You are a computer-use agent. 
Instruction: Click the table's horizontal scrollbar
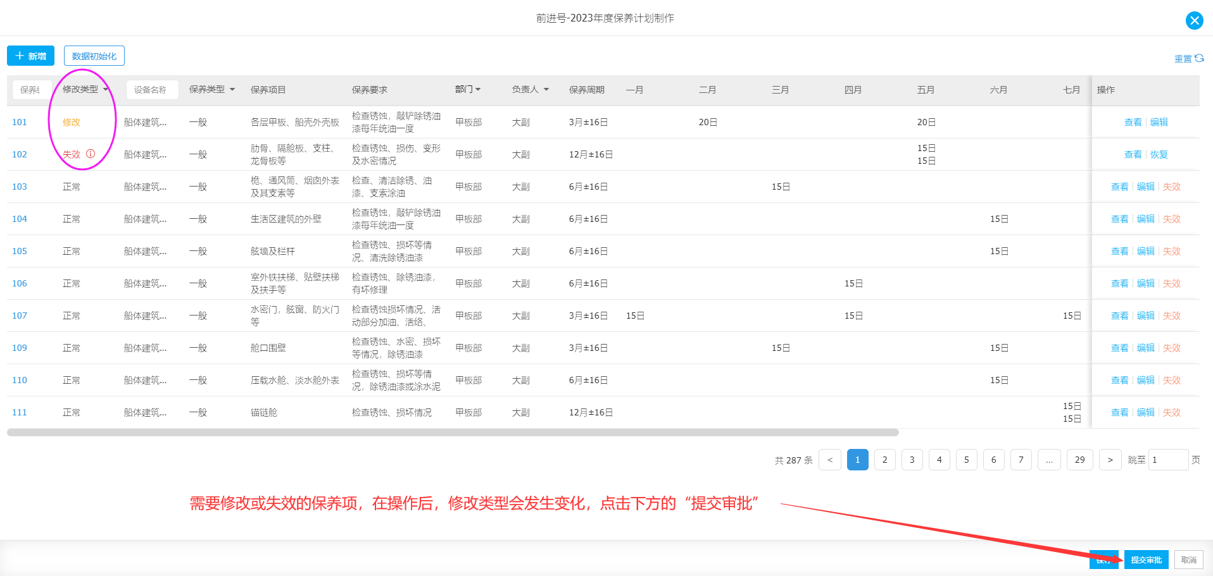point(453,432)
